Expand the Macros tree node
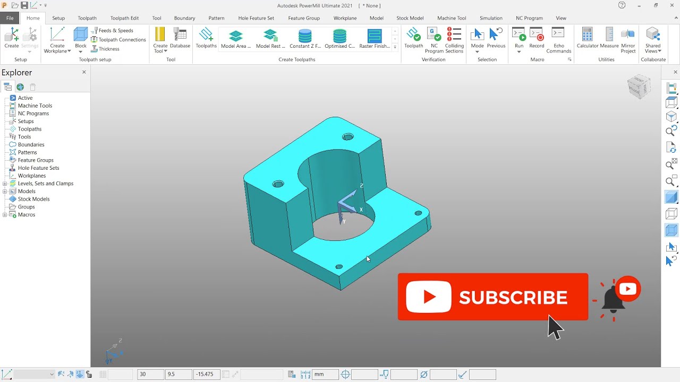Image resolution: width=680 pixels, height=382 pixels. 5,215
